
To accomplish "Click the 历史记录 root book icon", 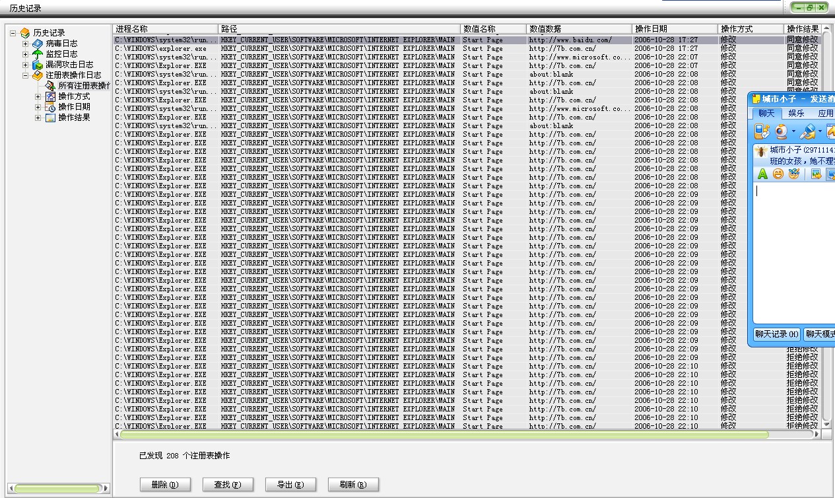I will pos(25,32).
